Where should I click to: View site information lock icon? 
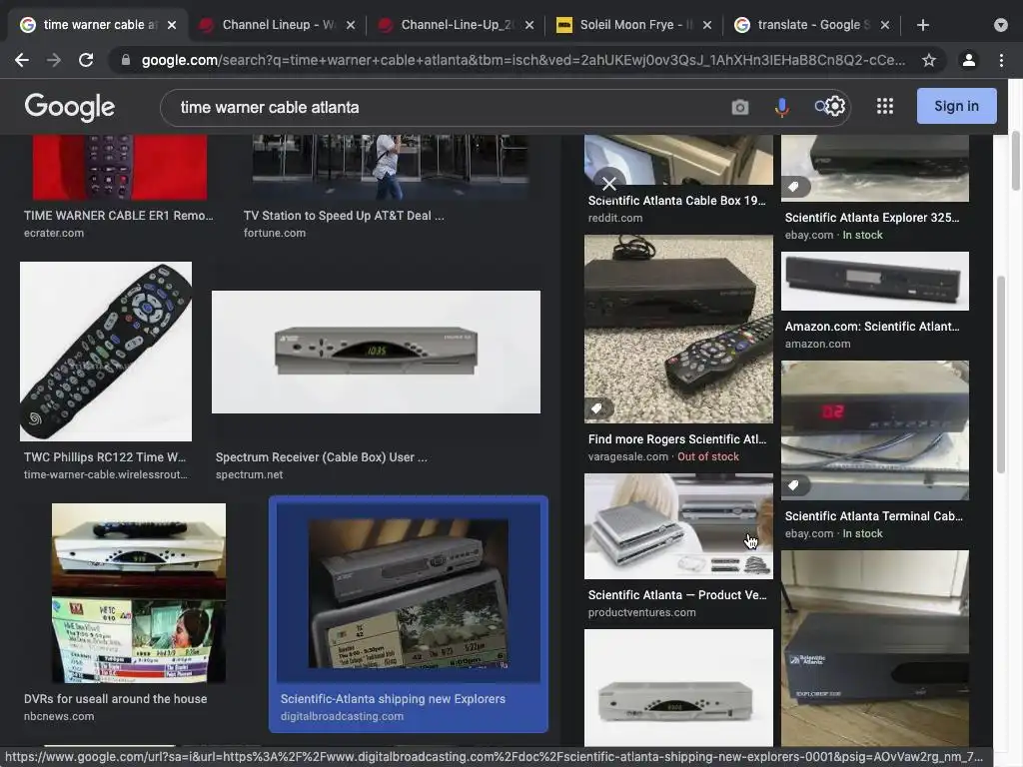pyautogui.click(x=126, y=60)
